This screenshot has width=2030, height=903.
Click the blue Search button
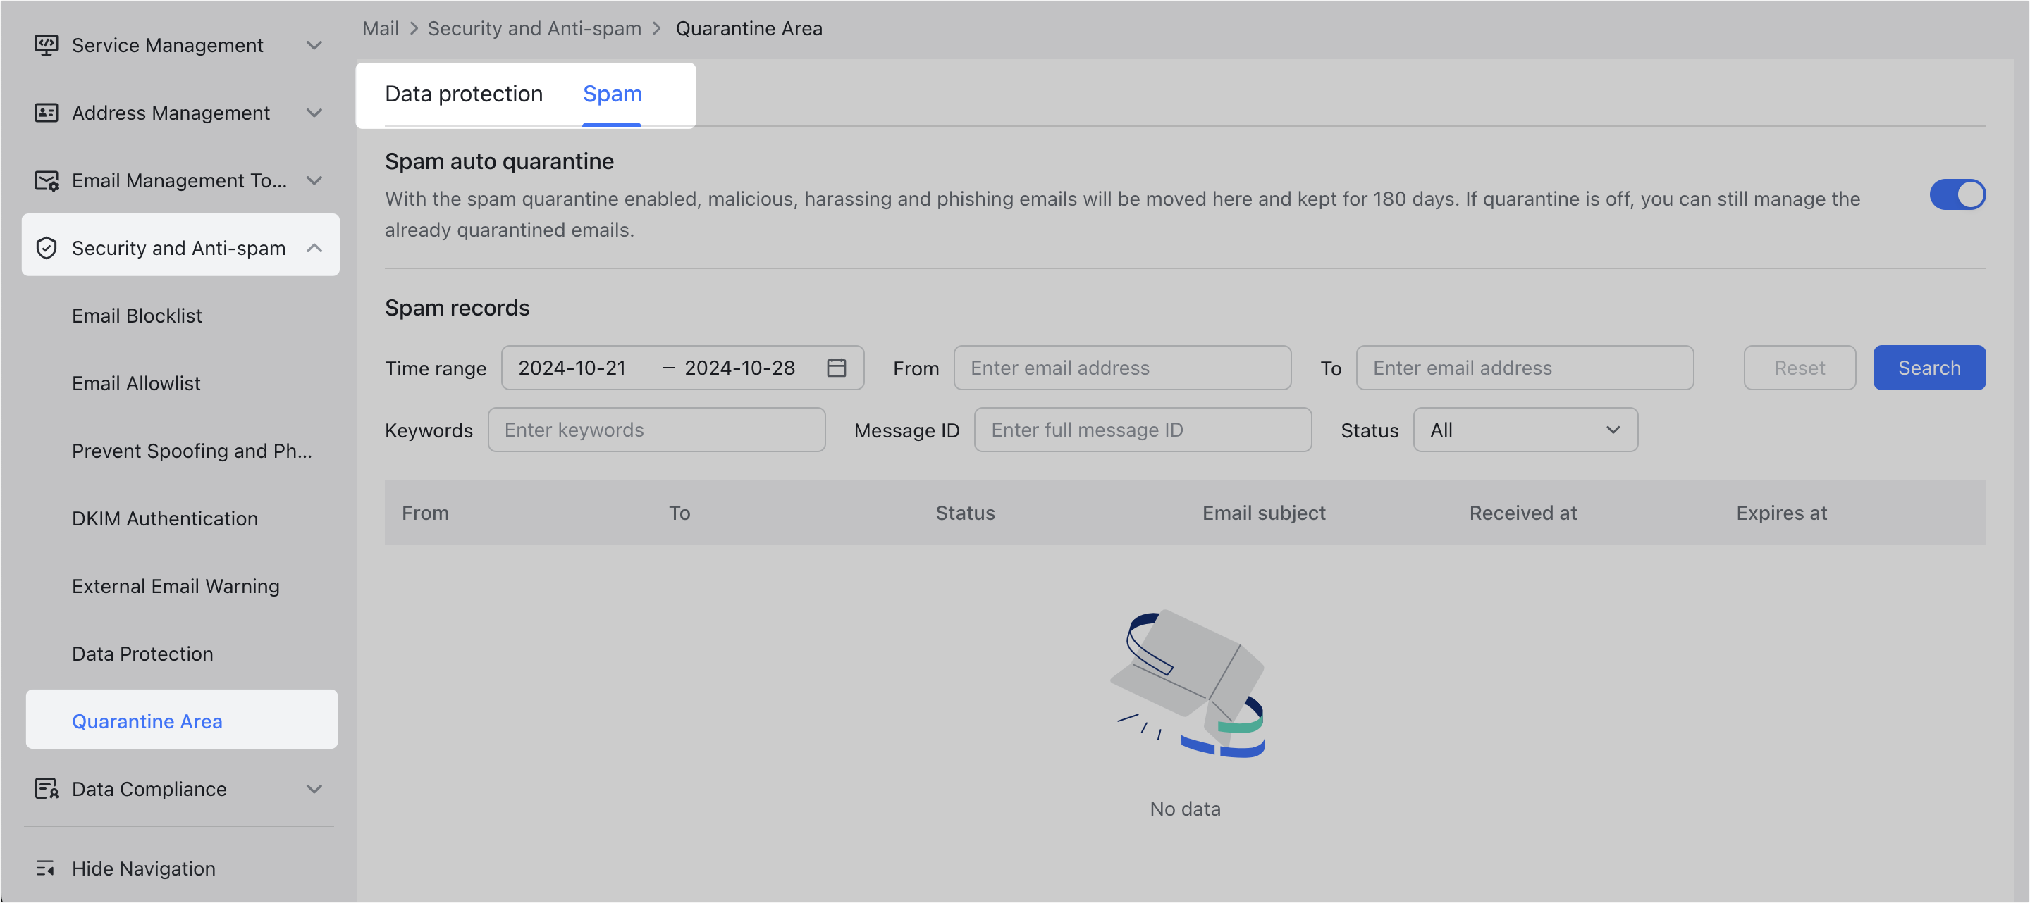coord(1929,368)
